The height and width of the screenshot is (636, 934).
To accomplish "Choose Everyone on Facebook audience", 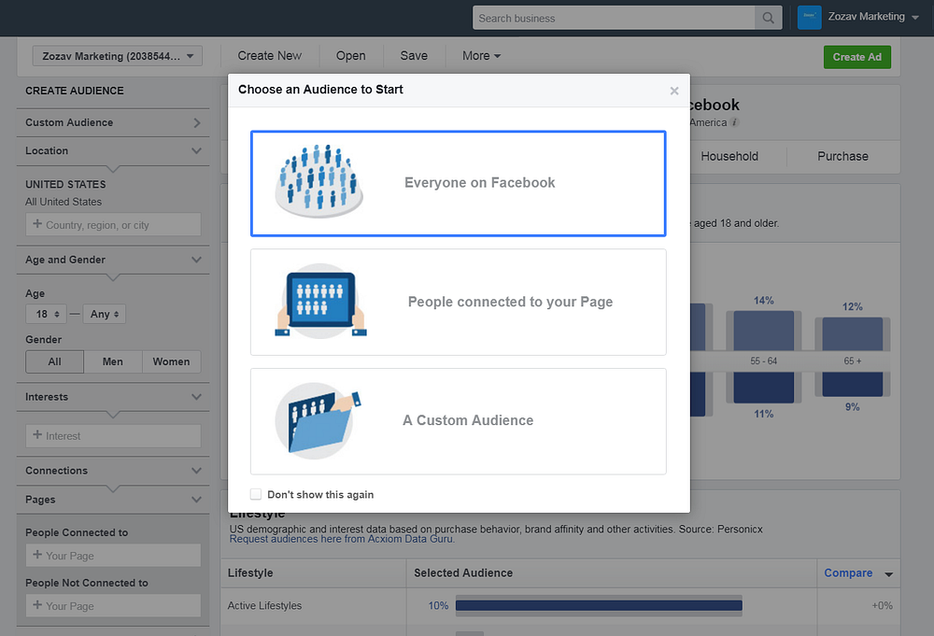I will 458,183.
